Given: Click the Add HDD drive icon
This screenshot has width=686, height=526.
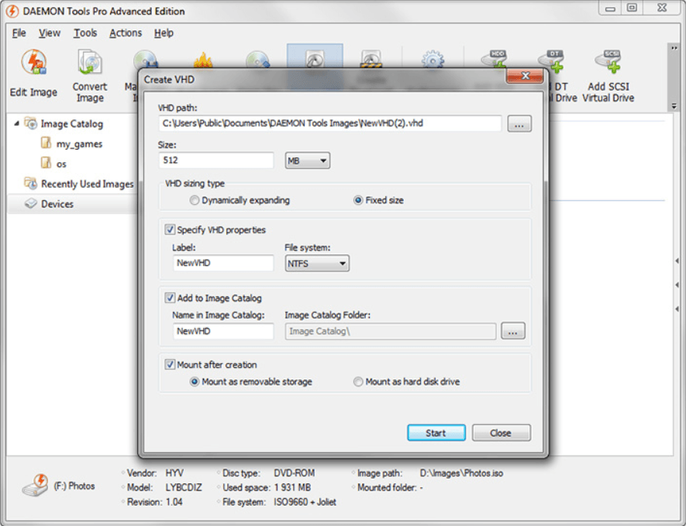Looking at the screenshot, I should (493, 60).
